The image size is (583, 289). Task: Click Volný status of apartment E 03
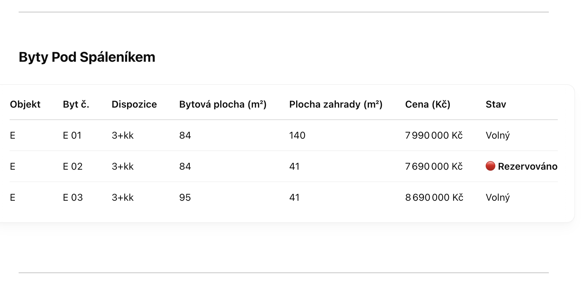(x=498, y=197)
